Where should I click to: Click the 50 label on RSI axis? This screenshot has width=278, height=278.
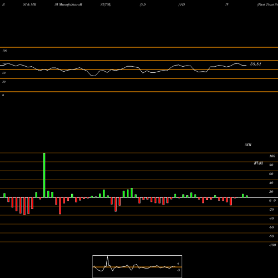pyautogui.click(x=4, y=73)
